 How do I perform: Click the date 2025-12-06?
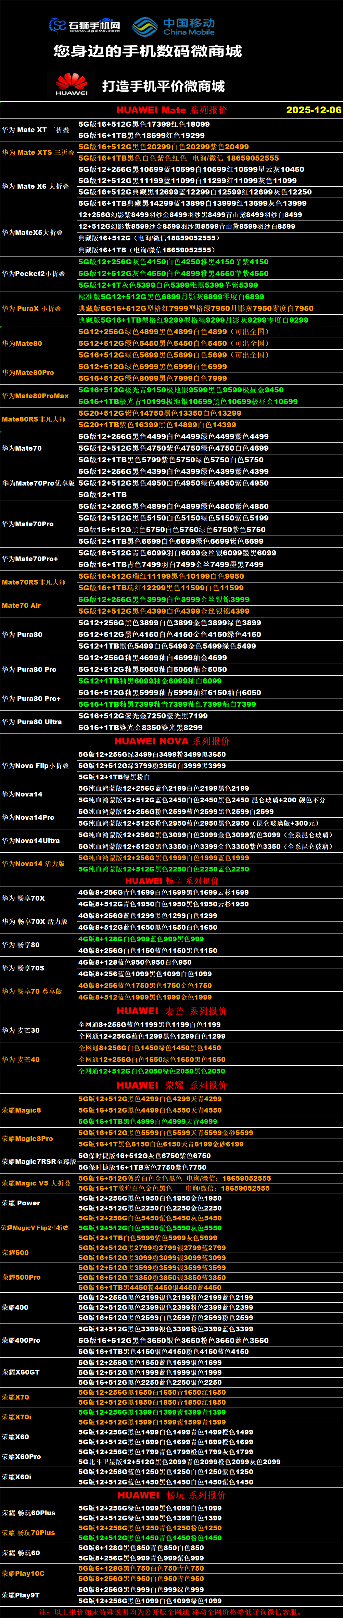pyautogui.click(x=313, y=110)
